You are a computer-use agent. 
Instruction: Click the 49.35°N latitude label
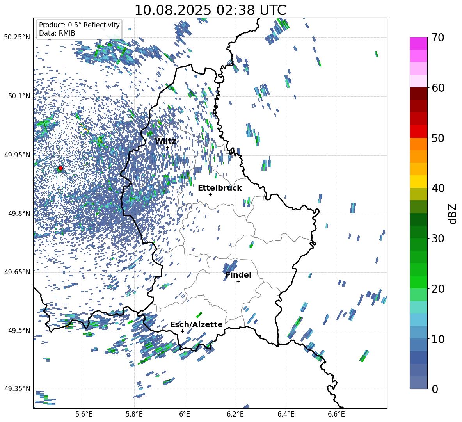(17, 389)
